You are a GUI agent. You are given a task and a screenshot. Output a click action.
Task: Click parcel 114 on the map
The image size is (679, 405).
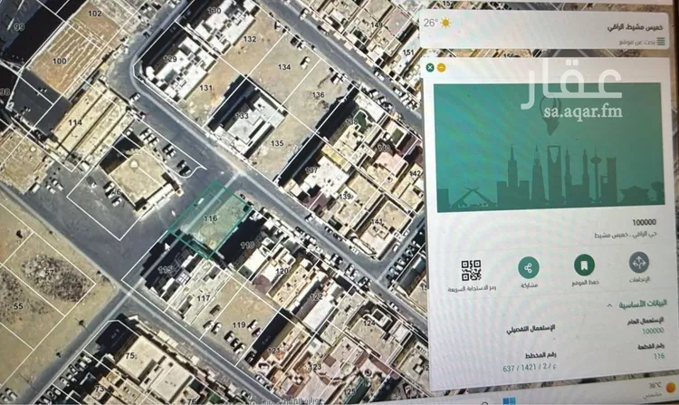pos(75,122)
